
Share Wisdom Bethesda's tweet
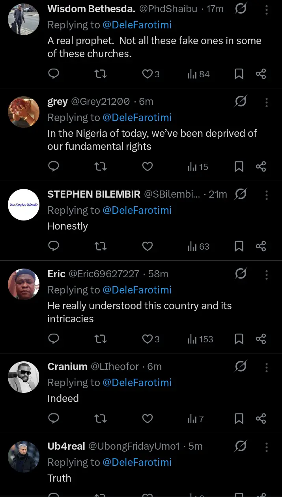(261, 74)
